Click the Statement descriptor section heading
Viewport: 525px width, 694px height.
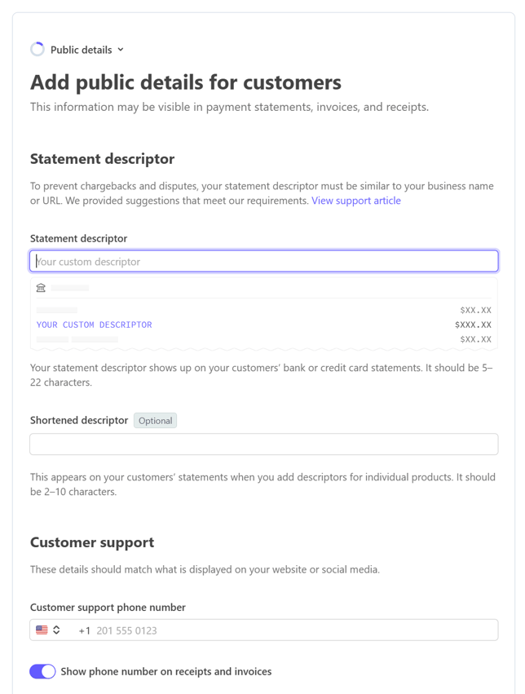point(102,159)
